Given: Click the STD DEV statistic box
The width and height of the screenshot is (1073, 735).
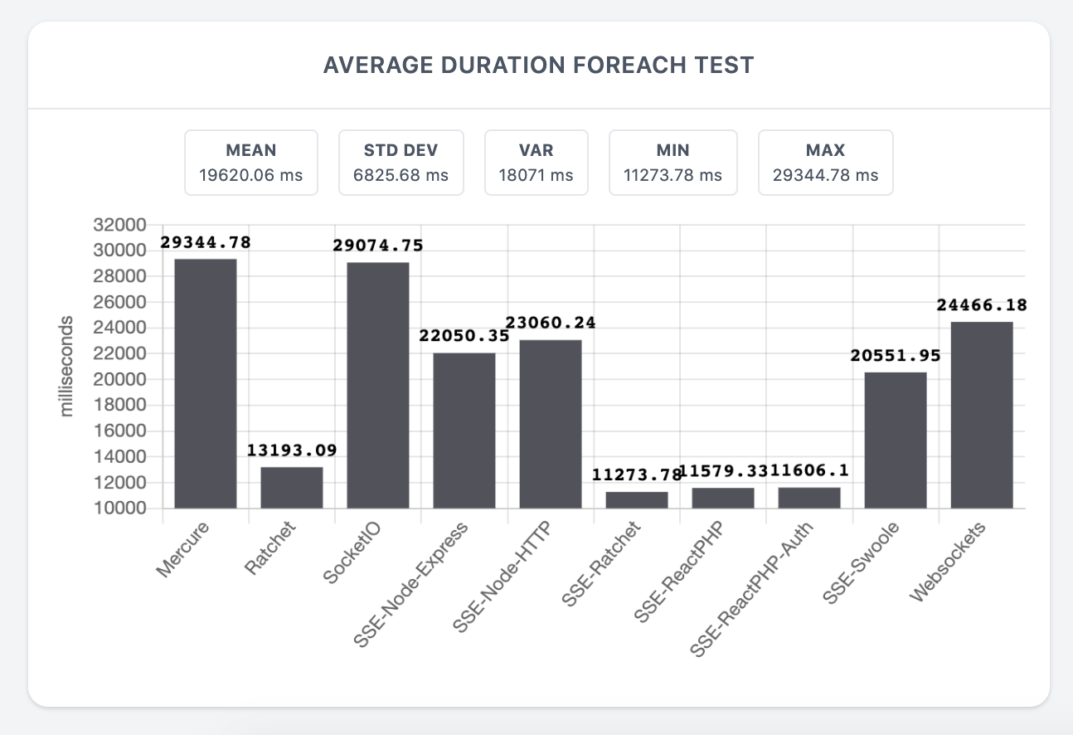Looking at the screenshot, I should click(401, 163).
